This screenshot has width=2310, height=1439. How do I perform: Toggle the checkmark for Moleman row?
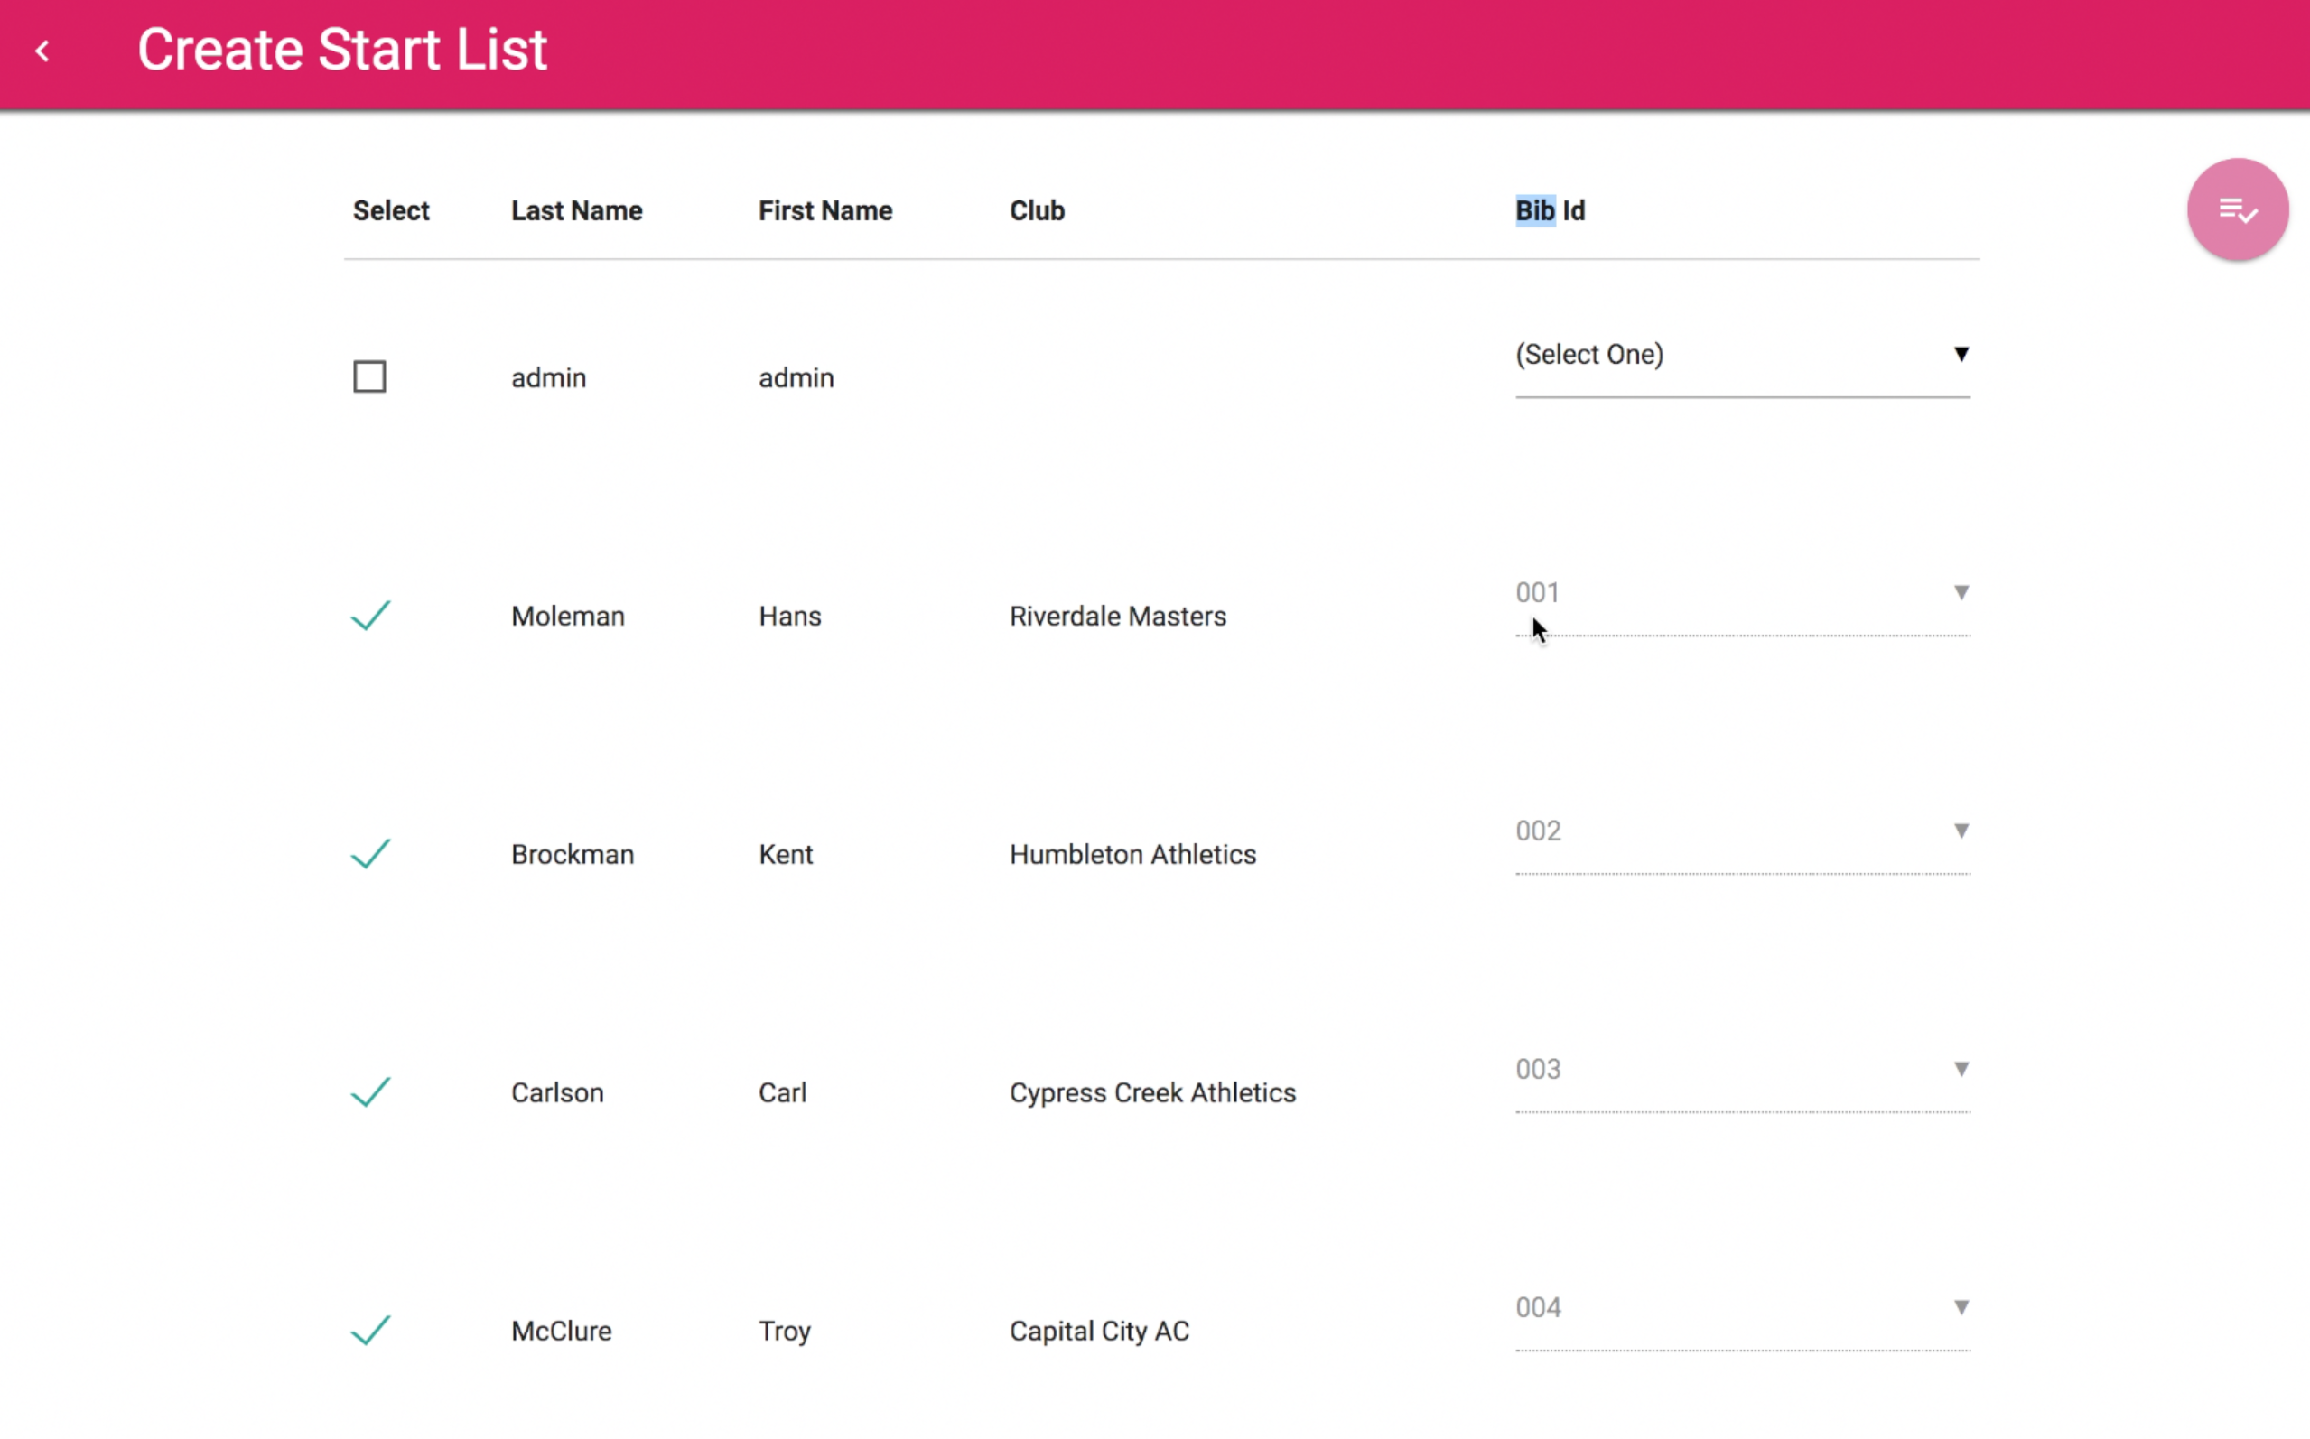(370, 616)
